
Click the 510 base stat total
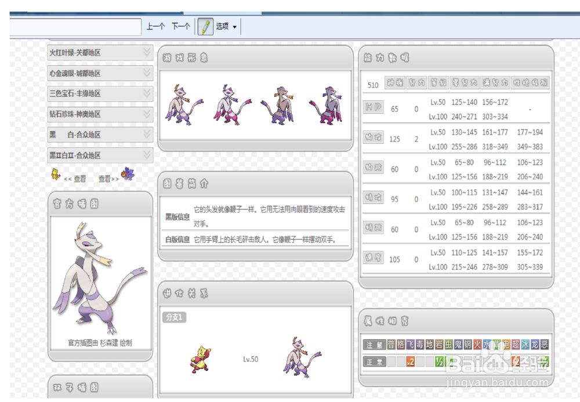pyautogui.click(x=373, y=85)
